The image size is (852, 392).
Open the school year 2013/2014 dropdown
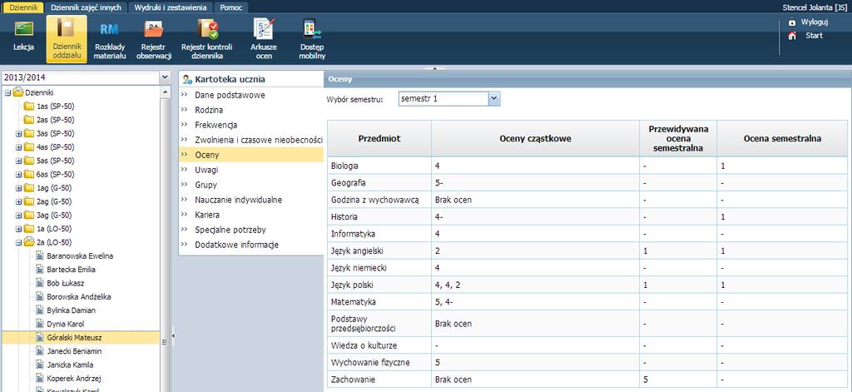coord(165,77)
